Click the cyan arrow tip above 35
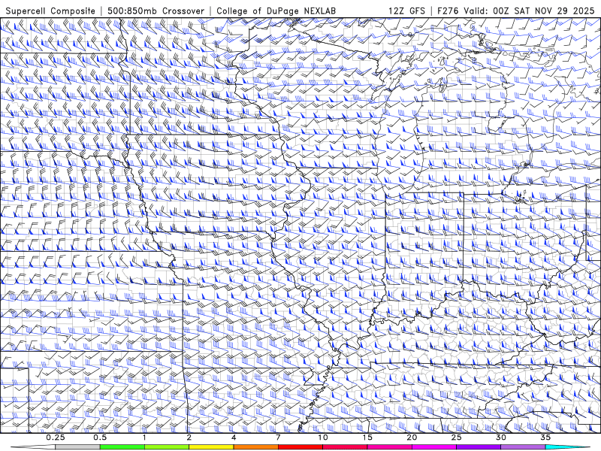Viewport: 601px width, 451px height. click(x=567, y=447)
